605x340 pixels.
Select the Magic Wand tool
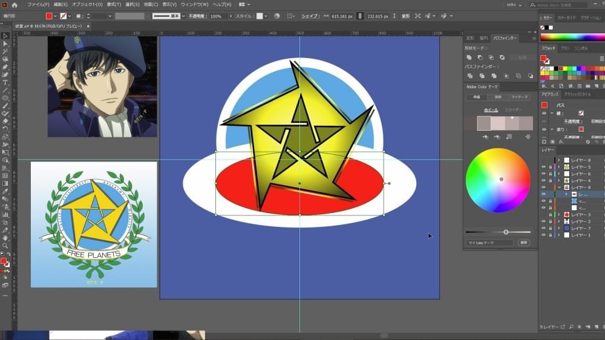pyautogui.click(x=5, y=51)
